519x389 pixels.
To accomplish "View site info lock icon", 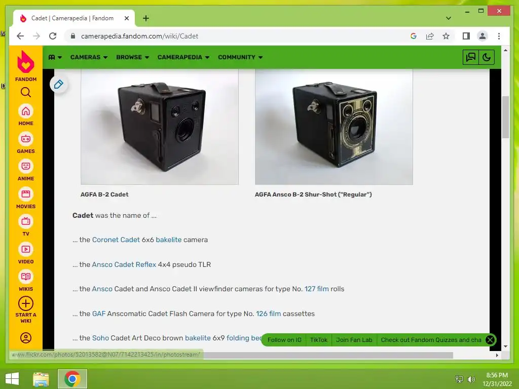I will coord(73,36).
